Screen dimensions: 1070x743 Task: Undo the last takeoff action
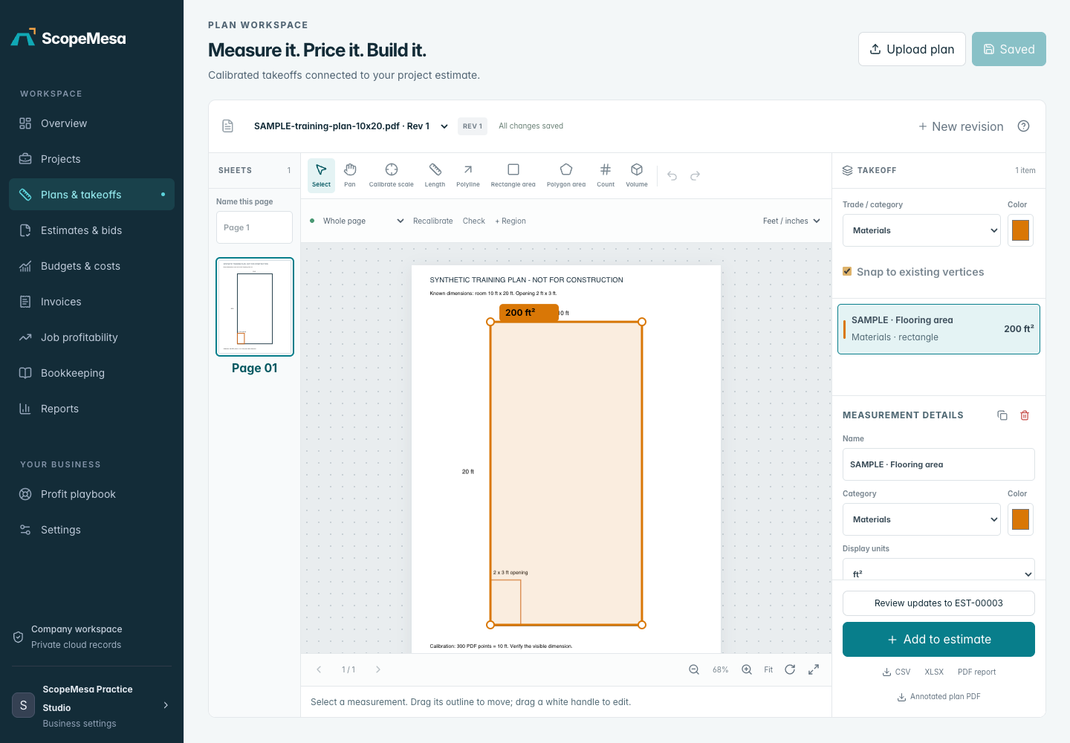(x=672, y=176)
